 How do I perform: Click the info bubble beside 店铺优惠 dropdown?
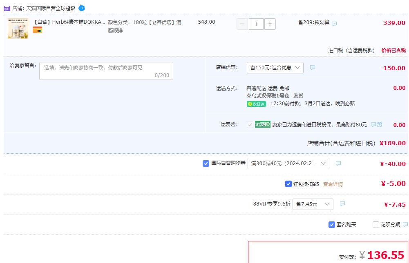(313, 67)
